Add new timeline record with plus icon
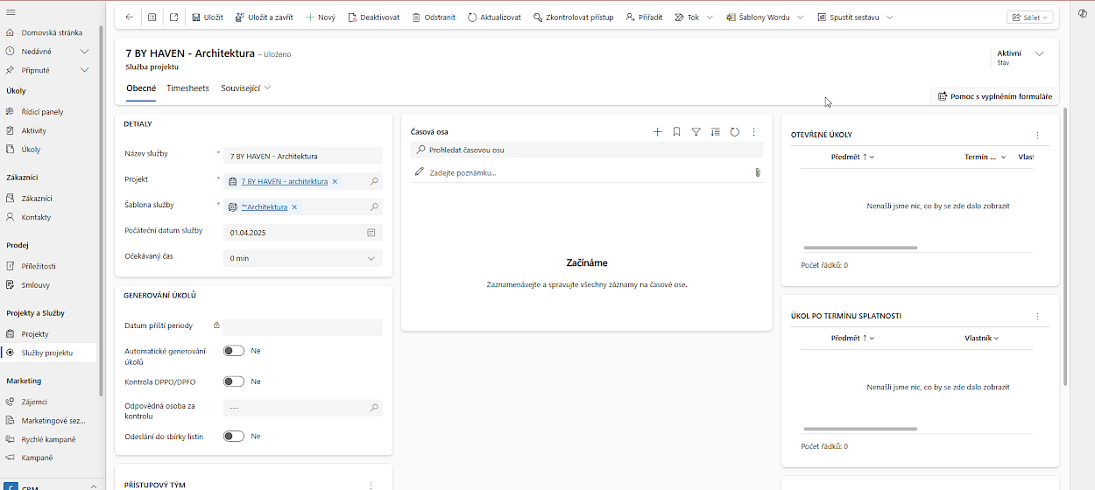Screen dimensions: 1095x490 coord(658,132)
